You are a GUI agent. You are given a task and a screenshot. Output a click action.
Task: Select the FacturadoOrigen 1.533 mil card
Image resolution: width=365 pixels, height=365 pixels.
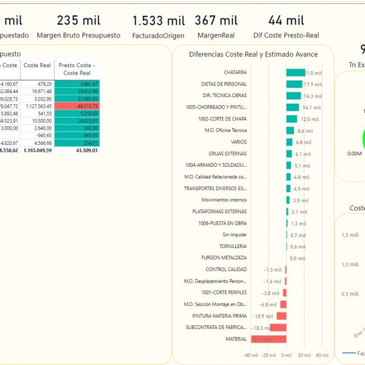[x=158, y=26]
